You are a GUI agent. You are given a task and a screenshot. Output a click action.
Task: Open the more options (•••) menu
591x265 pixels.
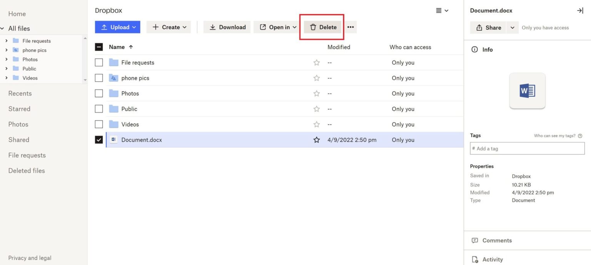pos(351,27)
